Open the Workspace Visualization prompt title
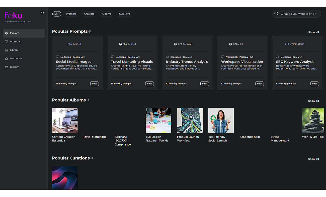 (x=242, y=62)
